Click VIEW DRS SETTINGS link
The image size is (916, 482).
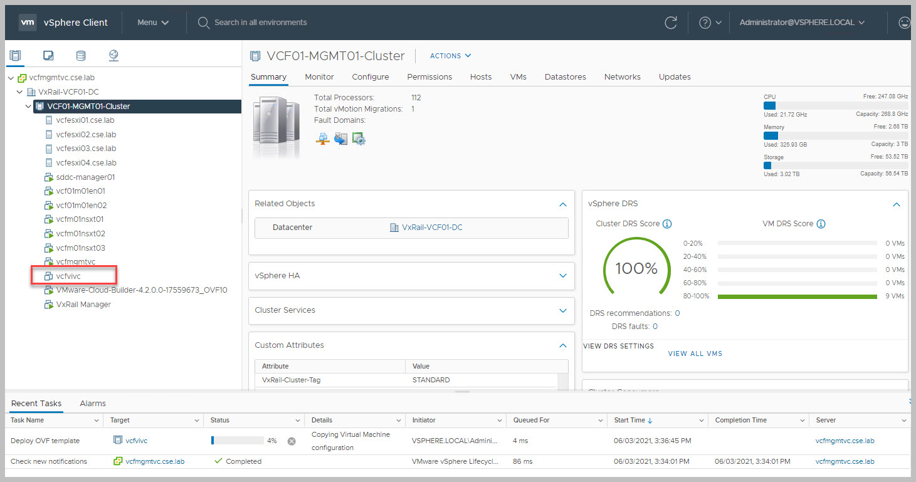[x=618, y=346]
